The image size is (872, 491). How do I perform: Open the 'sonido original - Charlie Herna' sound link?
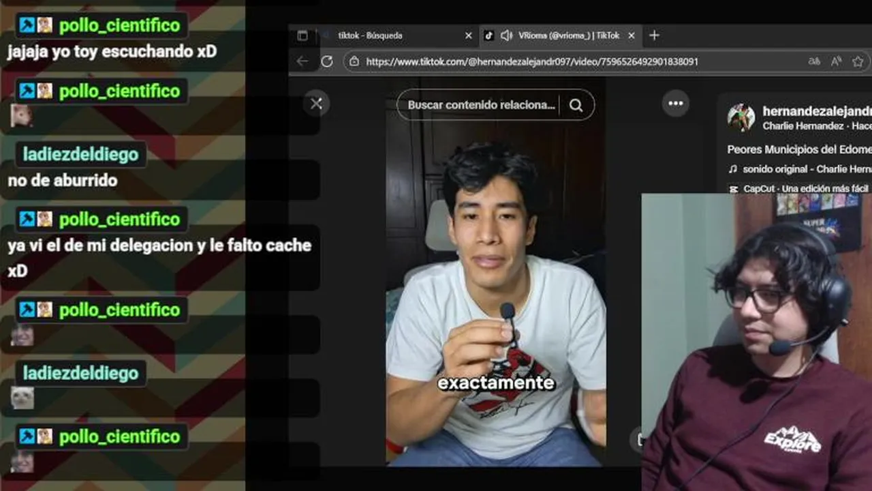tap(807, 169)
